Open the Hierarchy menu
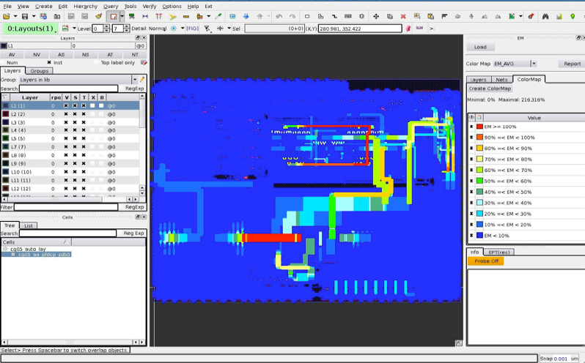The width and height of the screenshot is (585, 363). pos(85,6)
